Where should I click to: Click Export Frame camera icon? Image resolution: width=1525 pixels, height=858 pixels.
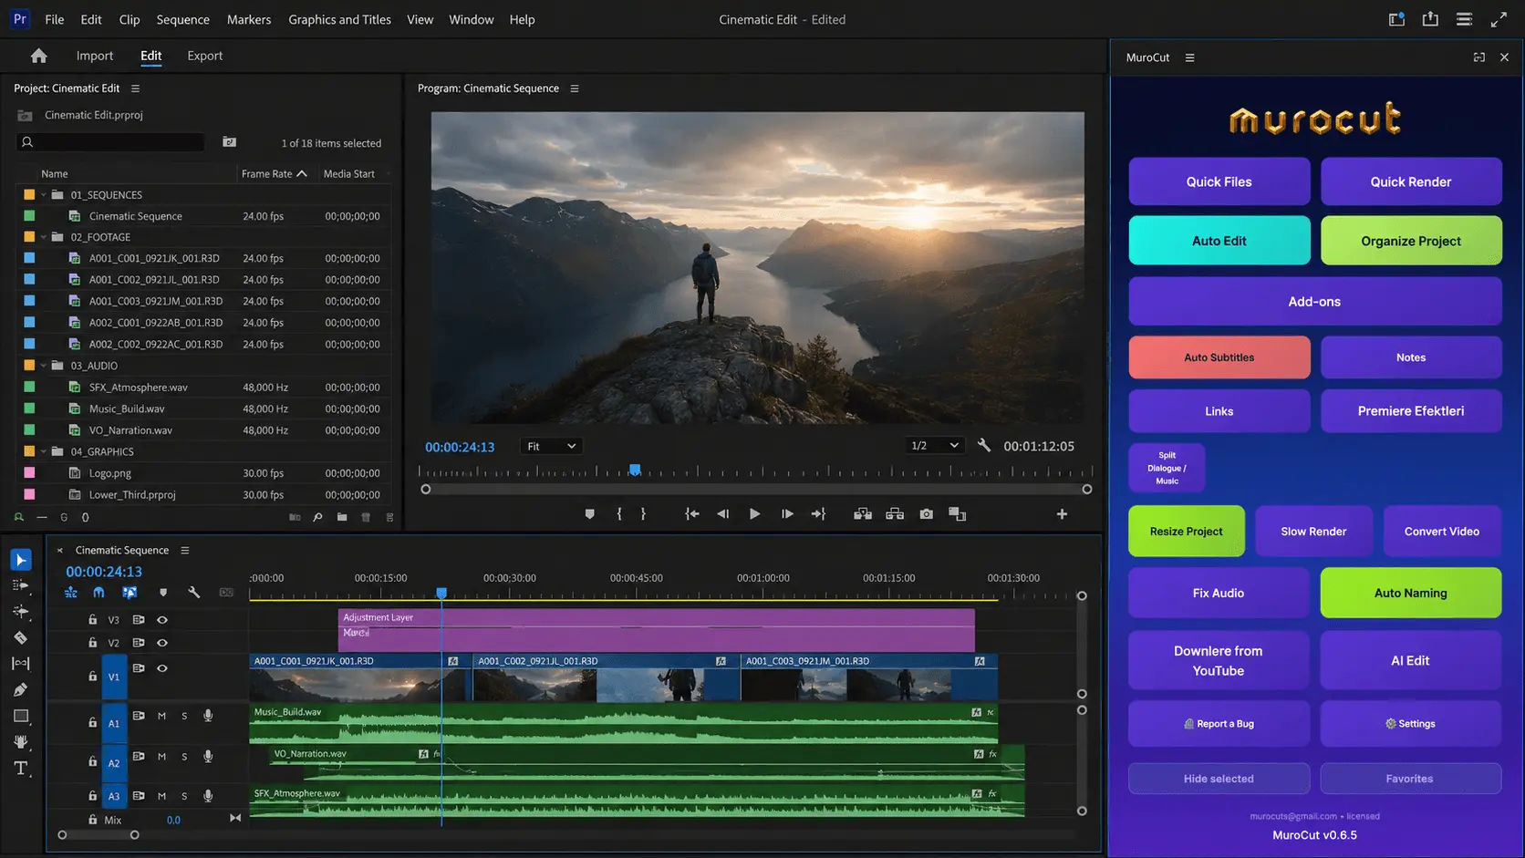coord(927,514)
